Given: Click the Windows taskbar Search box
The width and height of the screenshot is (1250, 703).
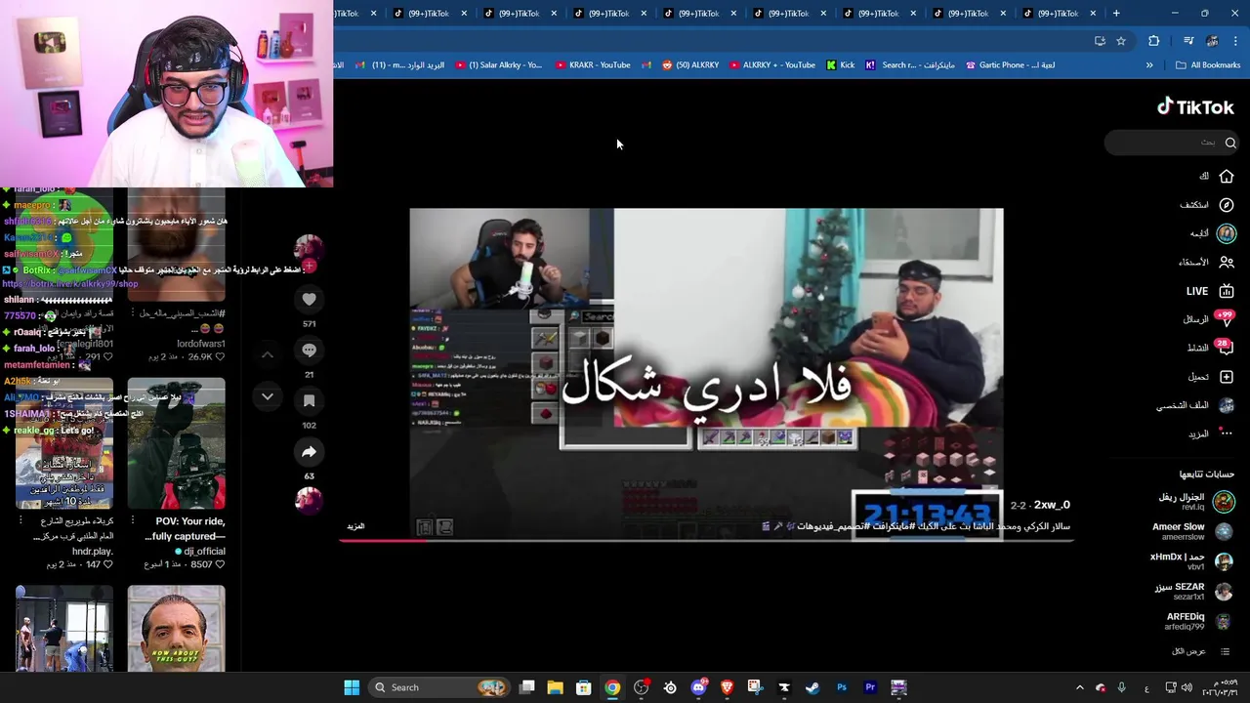Looking at the screenshot, I should (x=439, y=687).
